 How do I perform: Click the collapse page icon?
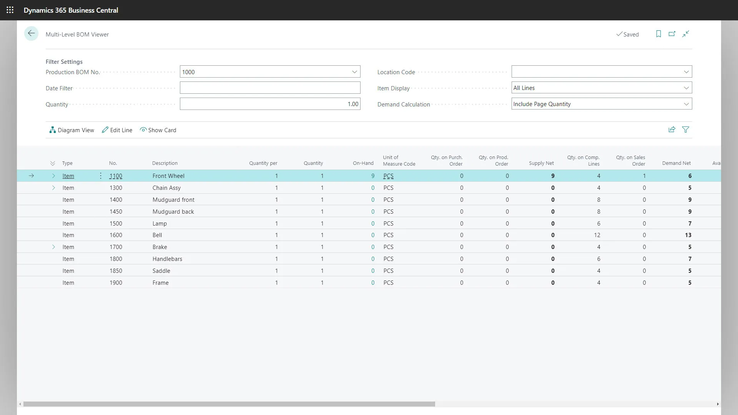[x=686, y=34]
